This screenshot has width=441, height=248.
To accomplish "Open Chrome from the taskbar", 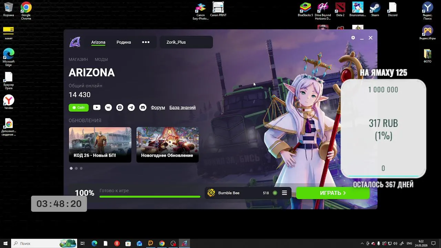I will (162, 244).
